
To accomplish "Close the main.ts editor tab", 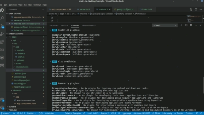I will pos(110,9).
